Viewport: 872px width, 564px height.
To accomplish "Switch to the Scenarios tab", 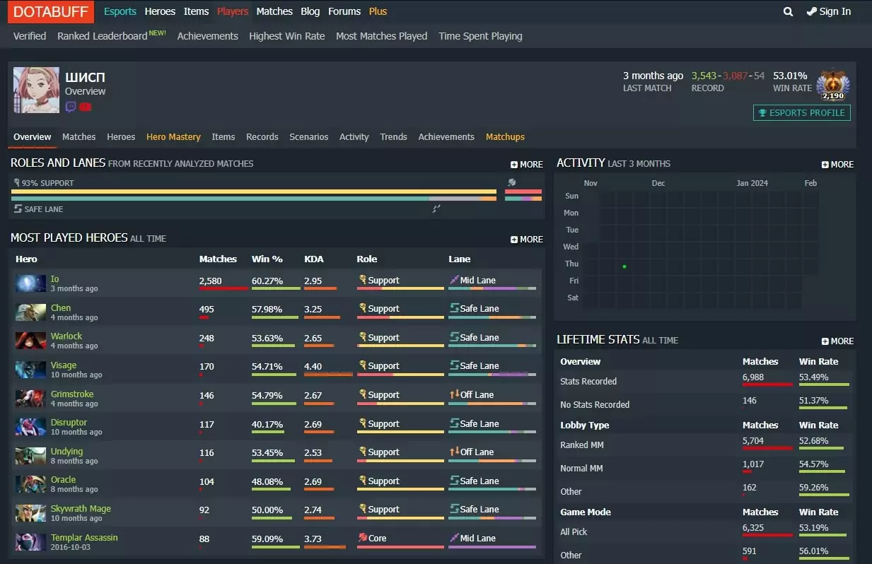I will pos(309,137).
